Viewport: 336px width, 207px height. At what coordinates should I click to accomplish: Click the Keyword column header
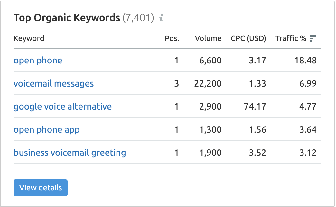(x=29, y=38)
